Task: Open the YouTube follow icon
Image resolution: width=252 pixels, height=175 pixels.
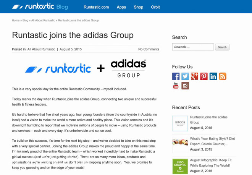Action: [176, 86]
